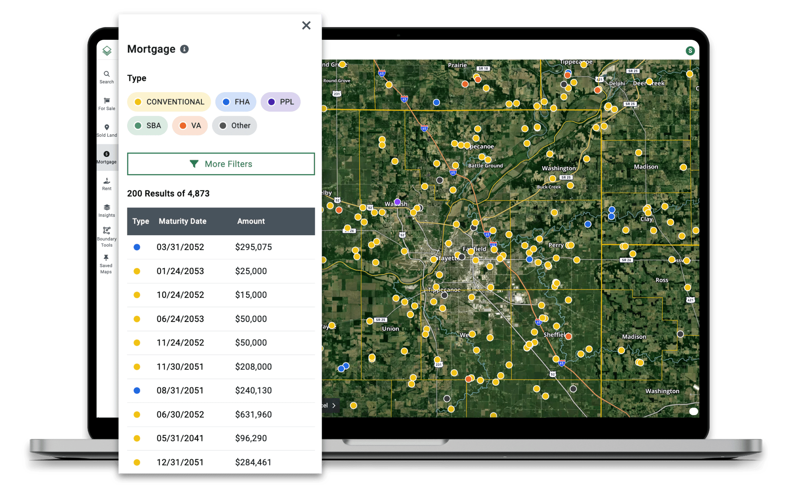The height and width of the screenshot is (491, 795).
Task: Expand the parcel panel chevron on map
Action: (334, 406)
